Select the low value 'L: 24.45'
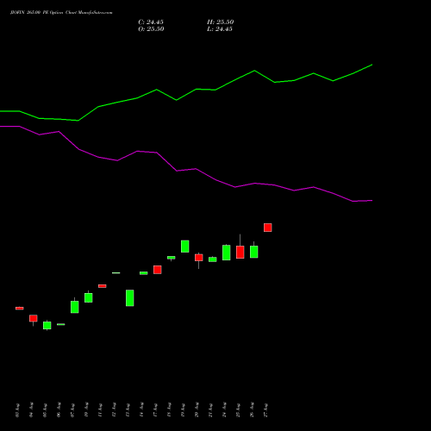 pyautogui.click(x=220, y=29)
